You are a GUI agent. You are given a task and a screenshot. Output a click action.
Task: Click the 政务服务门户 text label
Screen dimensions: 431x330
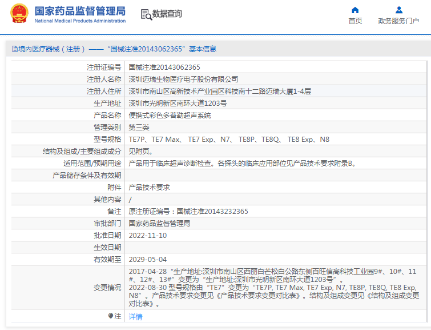[x=398, y=21]
